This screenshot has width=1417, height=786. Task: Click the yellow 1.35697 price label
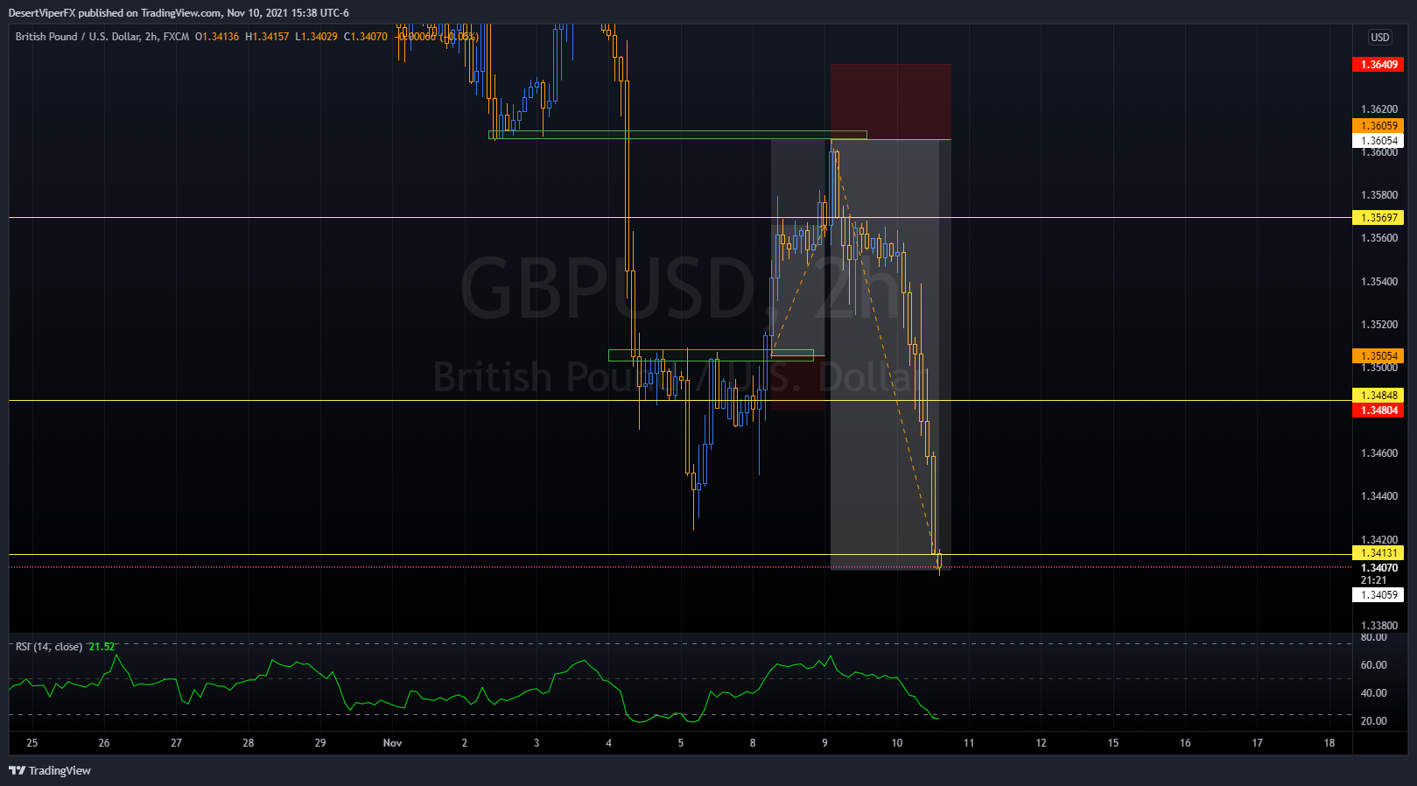point(1378,218)
